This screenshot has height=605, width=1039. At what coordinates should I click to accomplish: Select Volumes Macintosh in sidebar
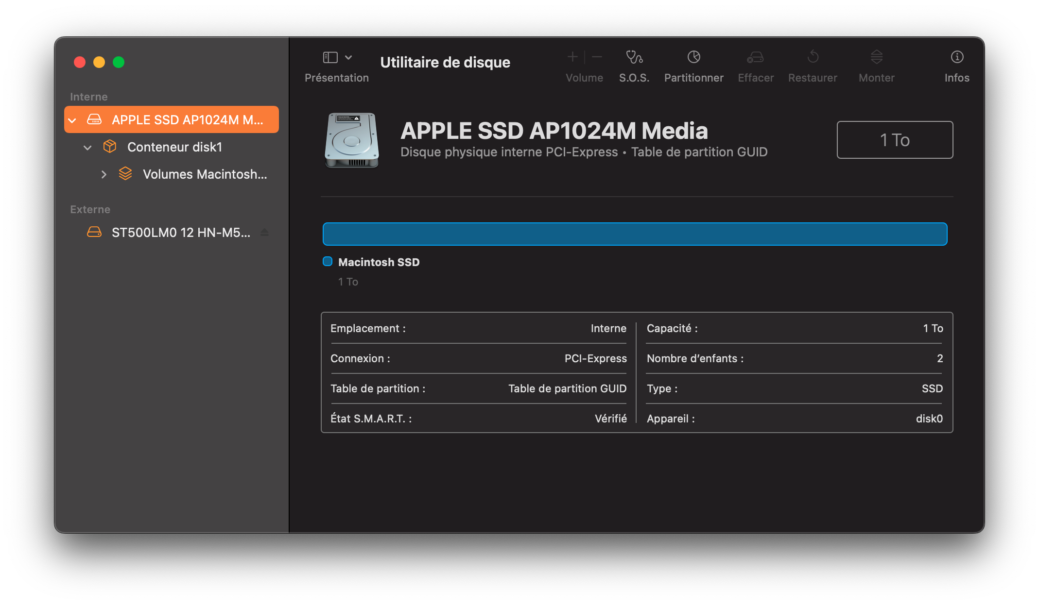click(x=172, y=174)
